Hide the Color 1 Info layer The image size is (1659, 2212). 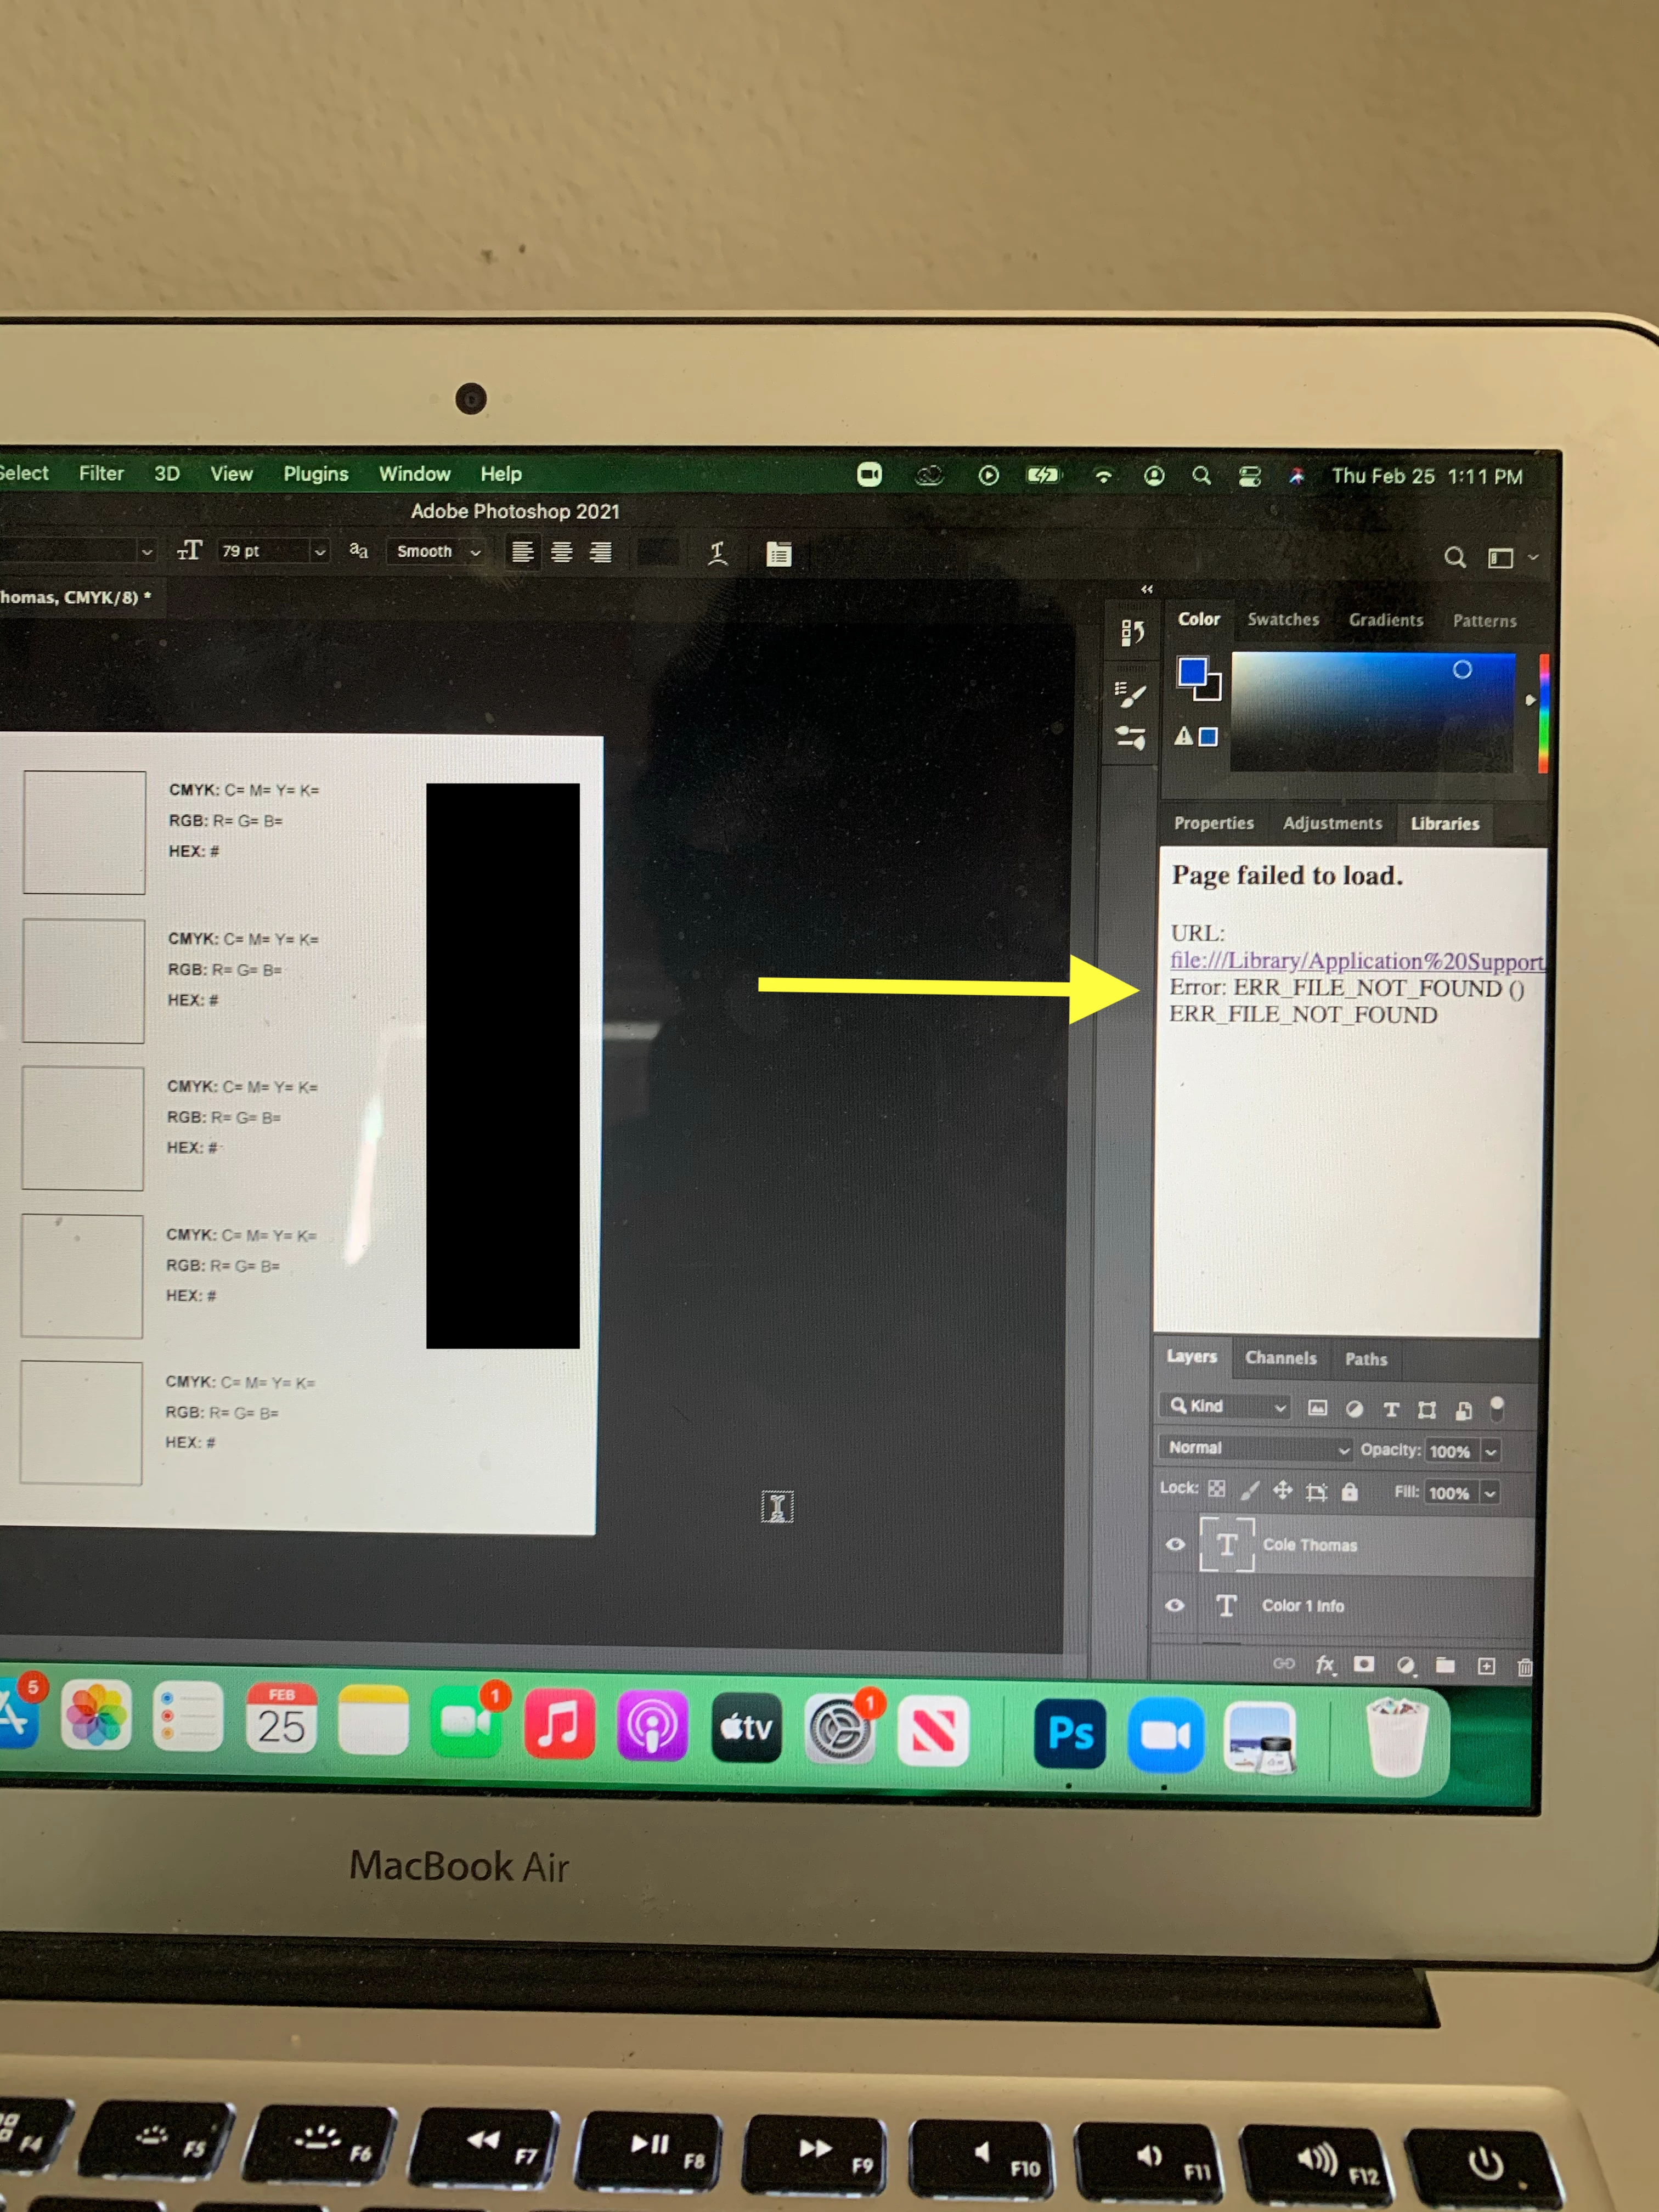point(1175,1605)
